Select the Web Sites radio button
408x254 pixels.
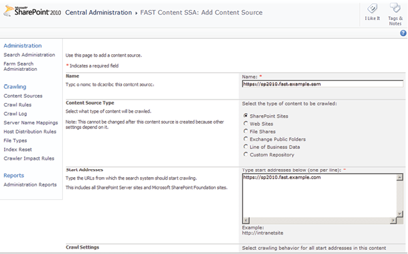point(245,124)
